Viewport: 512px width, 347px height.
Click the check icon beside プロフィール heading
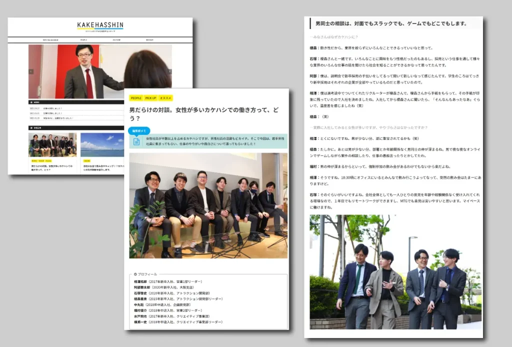135,274
